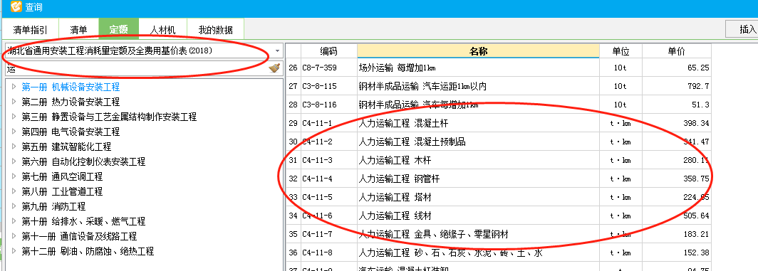The height and width of the screenshot is (271, 758).
Task: Select 人力运输工程 线材 row
Action: [x=498, y=216]
